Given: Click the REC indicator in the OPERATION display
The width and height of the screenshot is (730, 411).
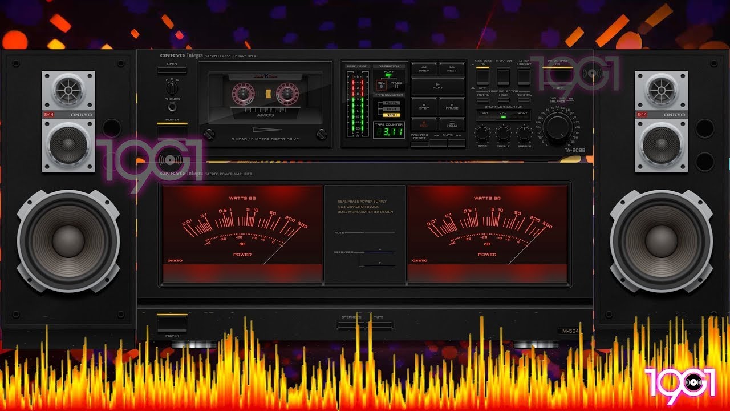Looking at the screenshot, I should (381, 84).
